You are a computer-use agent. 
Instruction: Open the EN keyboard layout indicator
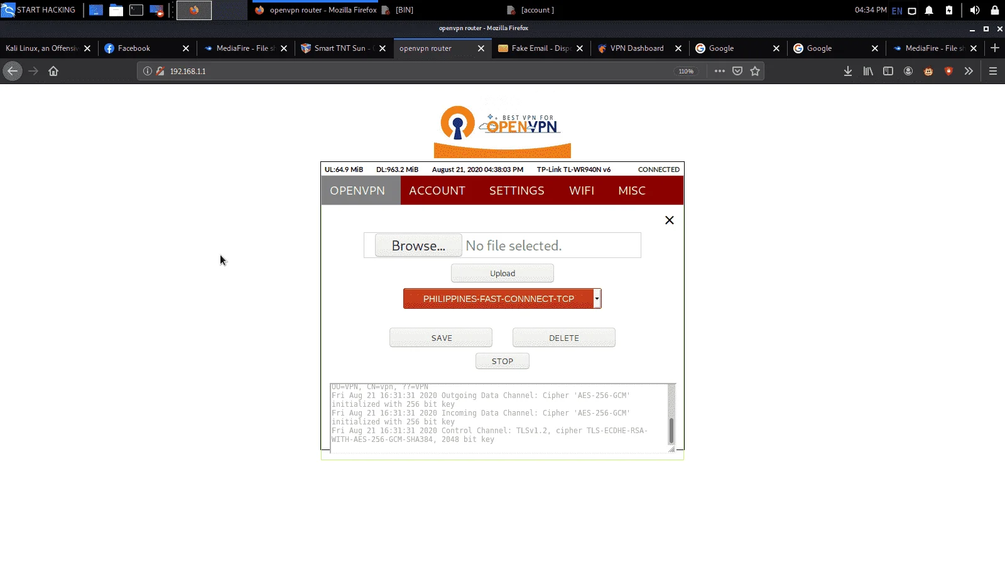[x=897, y=11]
